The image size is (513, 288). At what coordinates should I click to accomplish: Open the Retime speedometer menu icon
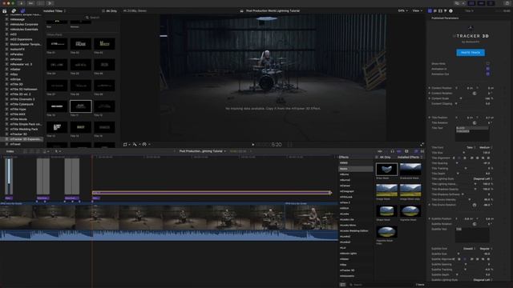pyautogui.click(x=145, y=144)
